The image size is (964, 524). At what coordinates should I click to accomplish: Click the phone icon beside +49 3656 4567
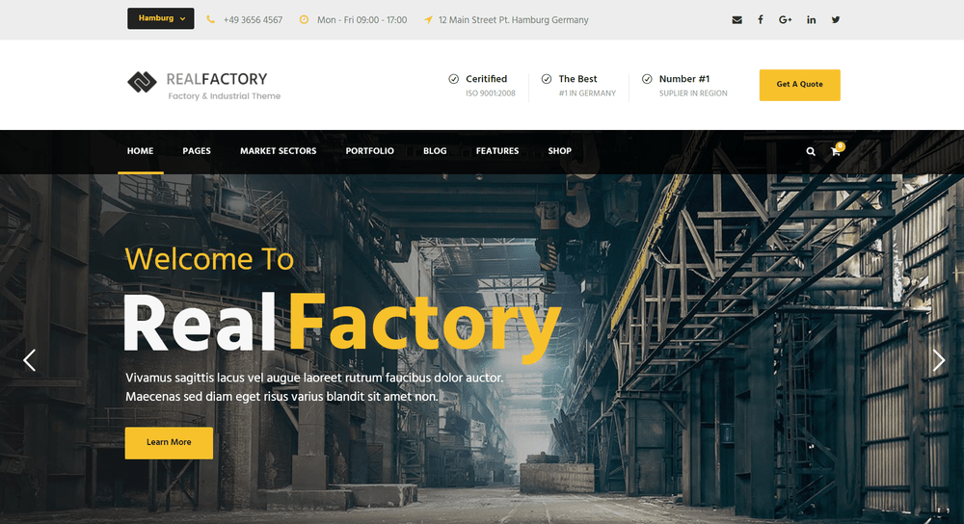(x=210, y=19)
